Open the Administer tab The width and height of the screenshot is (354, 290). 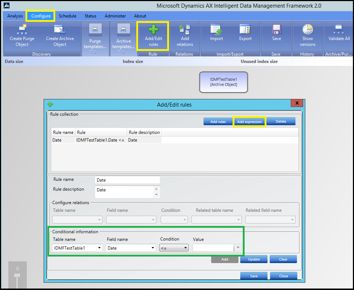(115, 16)
